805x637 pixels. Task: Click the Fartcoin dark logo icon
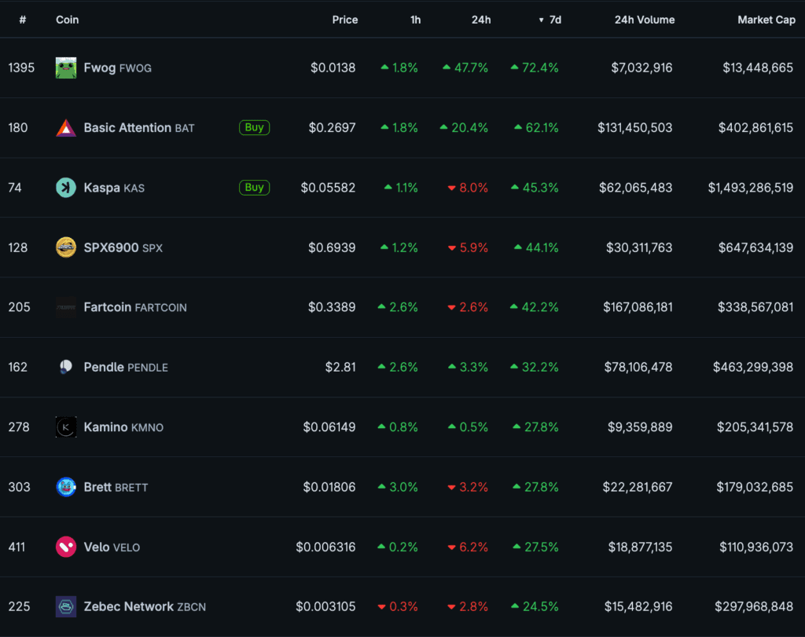coord(66,307)
